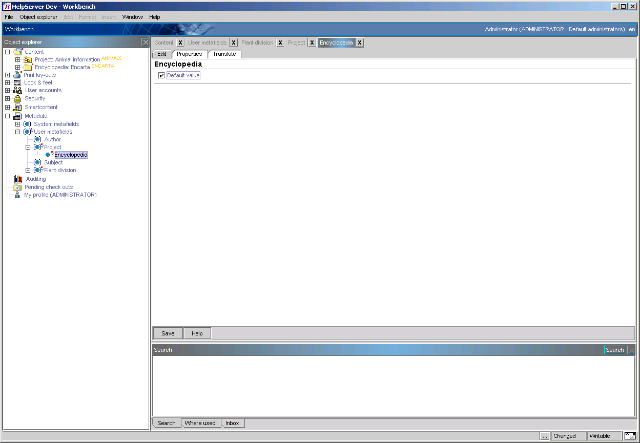The width and height of the screenshot is (640, 443).
Task: Click the Help button beside Save
Action: click(197, 333)
